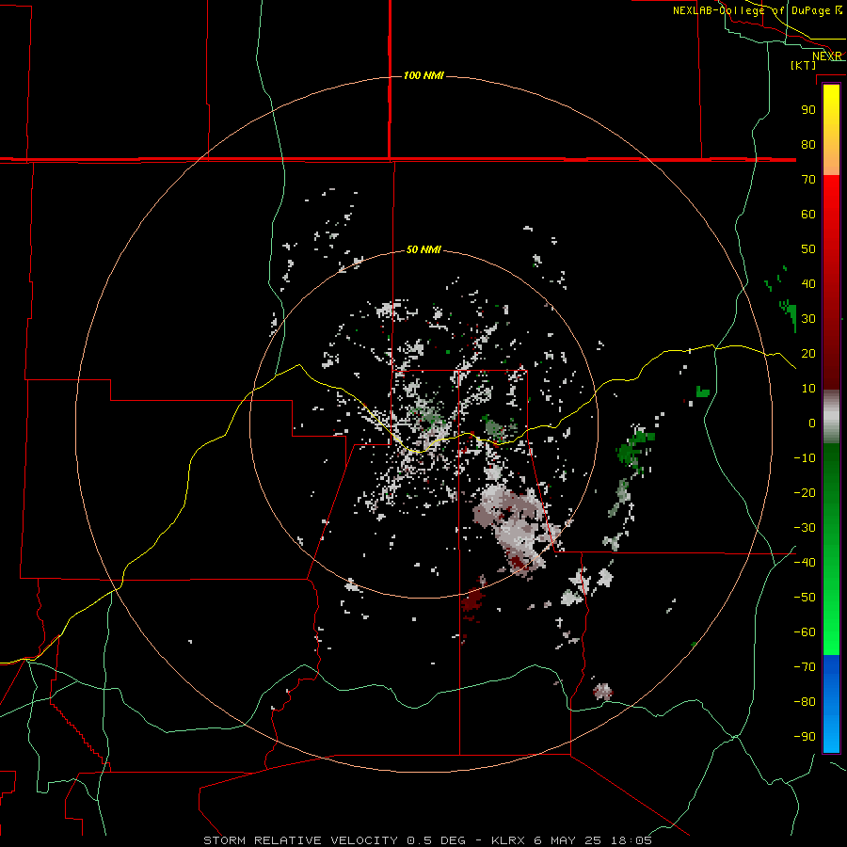Click the -60 value on the velocity scale
The height and width of the screenshot is (847, 847).
point(805,632)
